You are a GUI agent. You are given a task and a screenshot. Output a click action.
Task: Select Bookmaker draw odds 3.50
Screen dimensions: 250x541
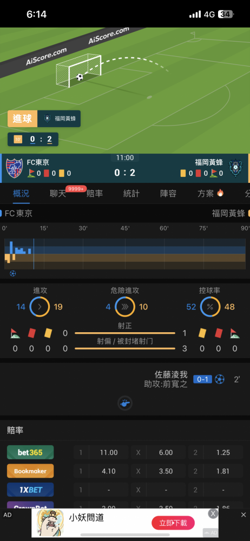[166, 471]
